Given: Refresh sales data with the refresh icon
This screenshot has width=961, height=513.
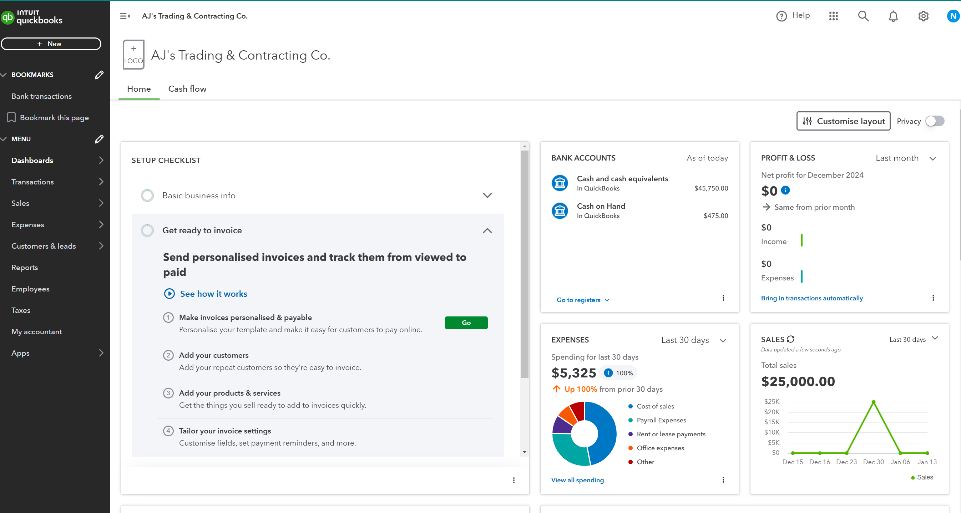Looking at the screenshot, I should [790, 339].
